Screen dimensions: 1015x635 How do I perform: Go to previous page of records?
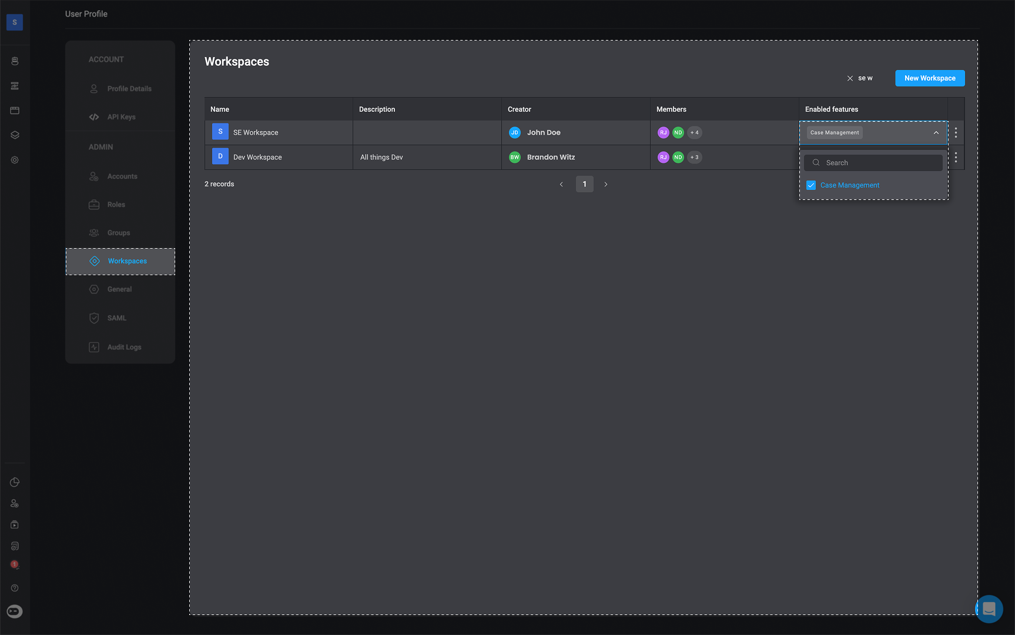click(561, 184)
